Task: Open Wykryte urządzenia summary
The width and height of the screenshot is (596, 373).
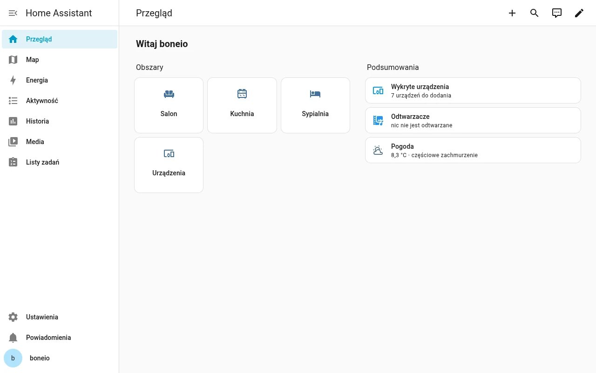Action: [x=473, y=90]
